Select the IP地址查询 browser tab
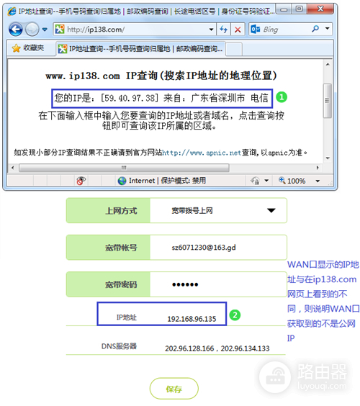 pos(140,49)
